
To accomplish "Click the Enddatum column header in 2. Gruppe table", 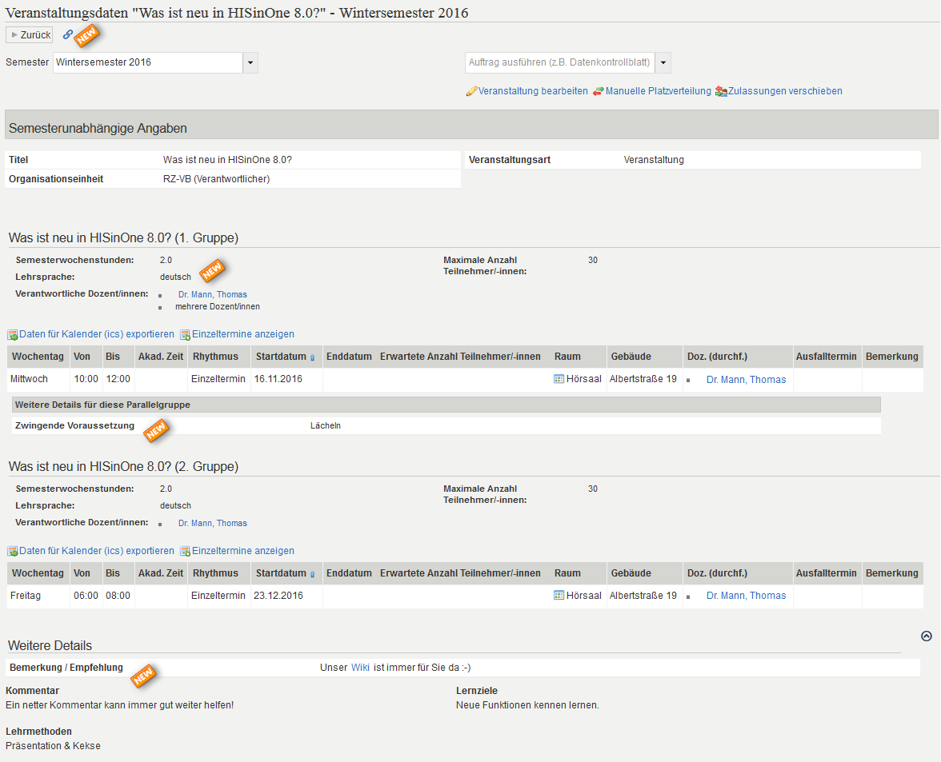I will (x=349, y=572).
